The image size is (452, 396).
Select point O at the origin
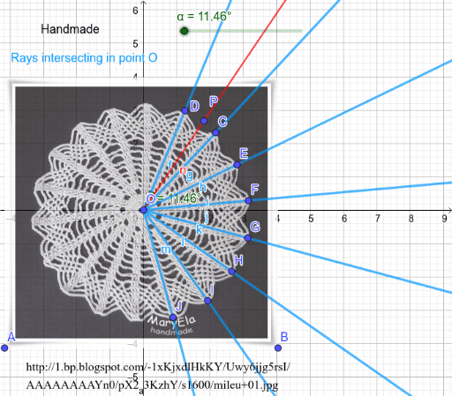(144, 210)
